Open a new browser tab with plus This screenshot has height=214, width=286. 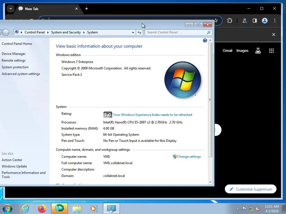[x=87, y=9]
